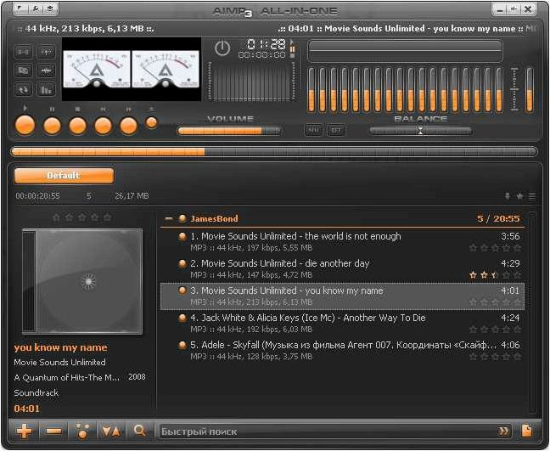Open the misc playlist options circles icon
550x451 pixels.
pos(82,431)
